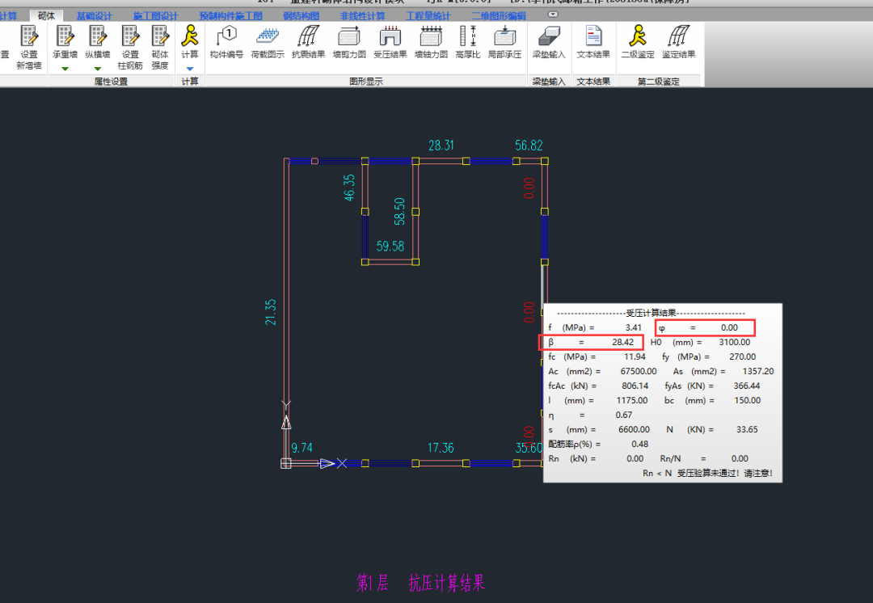Image resolution: width=873 pixels, height=603 pixels.
Task: Expand the 纵横墙 green dropdown arrow
Action: pyautogui.click(x=98, y=69)
